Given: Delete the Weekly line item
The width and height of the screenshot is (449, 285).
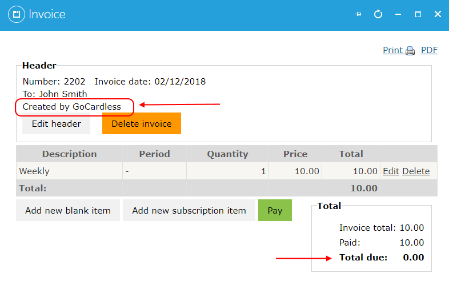Looking at the screenshot, I should (416, 171).
